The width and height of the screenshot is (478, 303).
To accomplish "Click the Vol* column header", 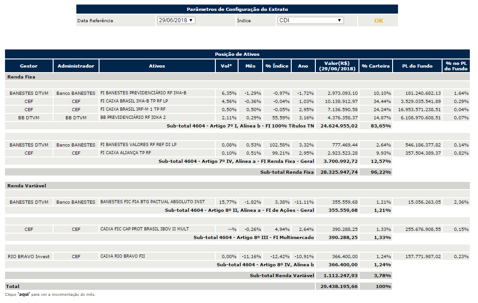I will click(226, 66).
